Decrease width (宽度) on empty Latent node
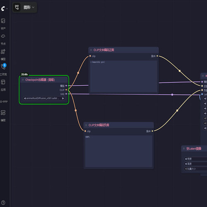207x207 pixels. pos(186,159)
